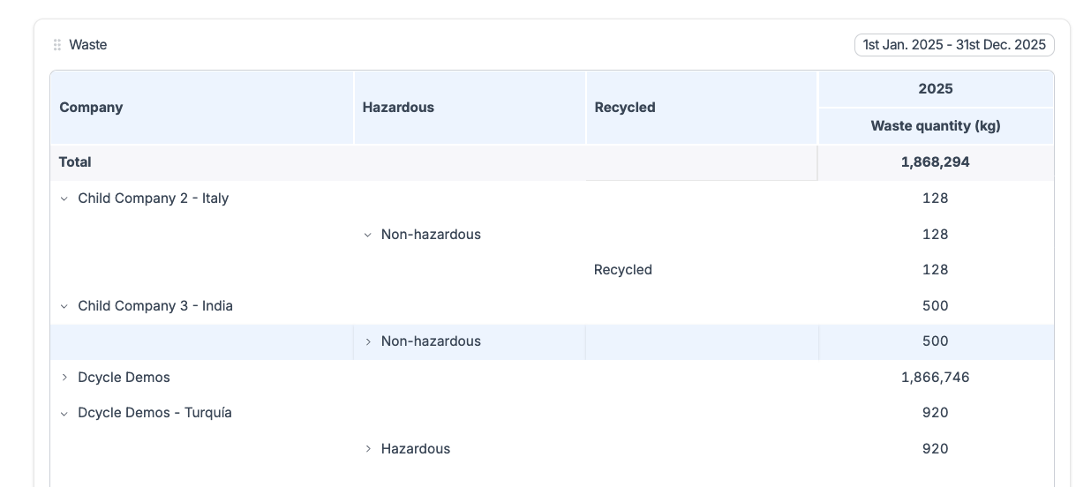The image size is (1091, 487).
Task: Click the Waste quantity (kg) header
Action: point(935,126)
